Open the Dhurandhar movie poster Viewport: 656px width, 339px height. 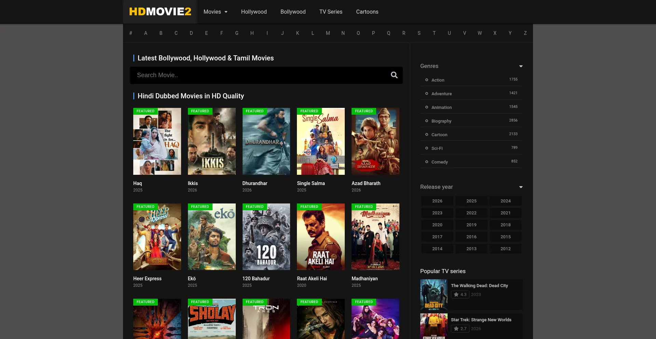[266, 141]
